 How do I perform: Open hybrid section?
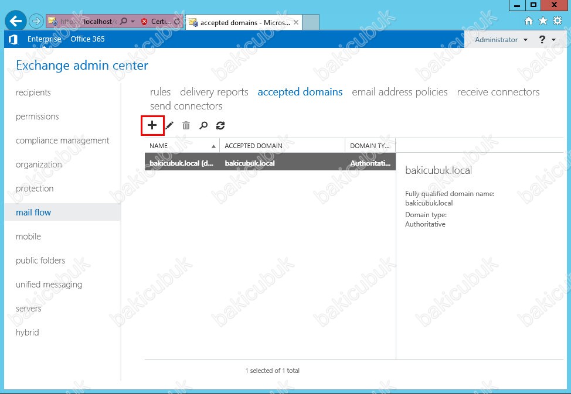click(x=28, y=333)
